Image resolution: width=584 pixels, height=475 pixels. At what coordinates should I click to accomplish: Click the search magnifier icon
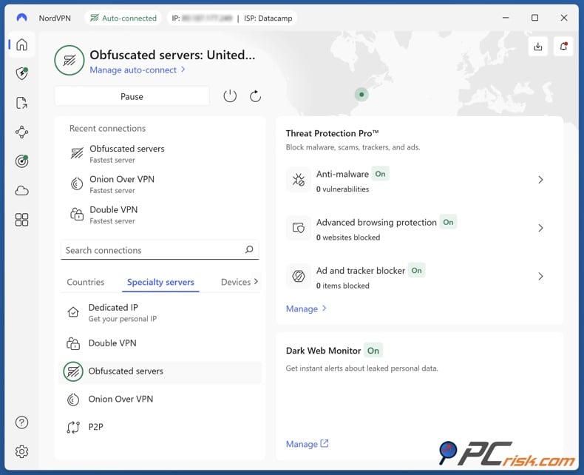click(249, 249)
